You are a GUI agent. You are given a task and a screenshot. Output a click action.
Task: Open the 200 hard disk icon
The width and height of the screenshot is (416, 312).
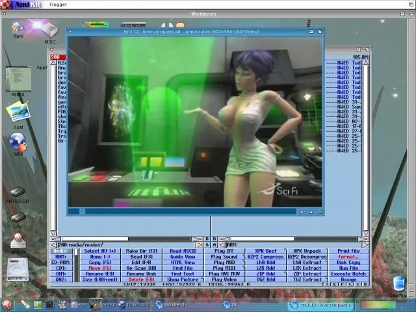[x=18, y=269]
